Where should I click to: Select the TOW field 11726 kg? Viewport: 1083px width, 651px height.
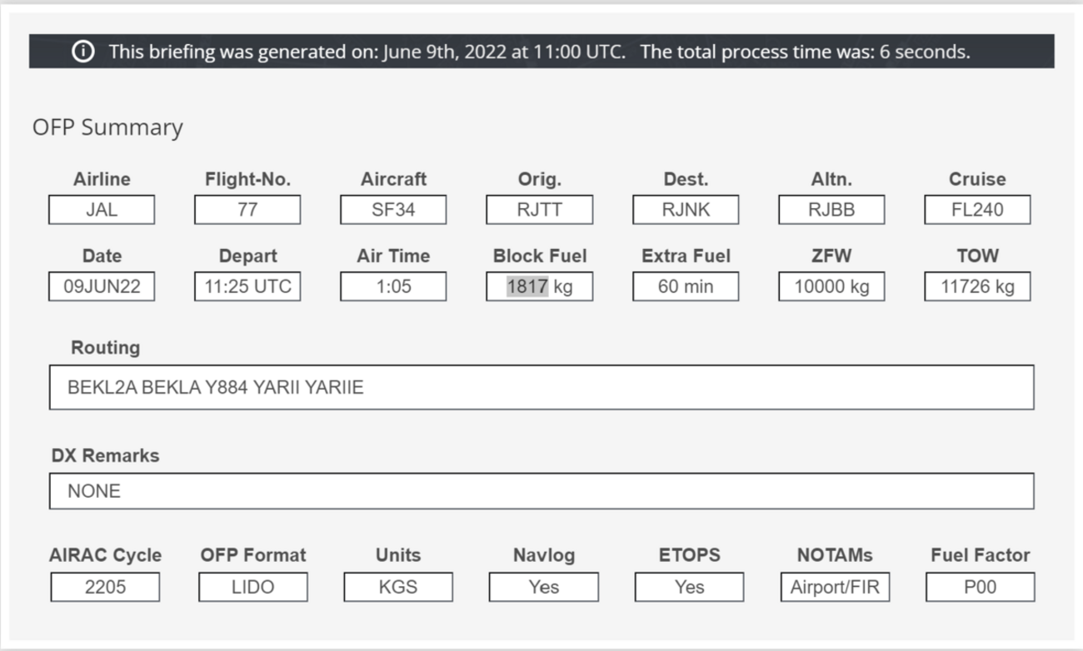(977, 286)
